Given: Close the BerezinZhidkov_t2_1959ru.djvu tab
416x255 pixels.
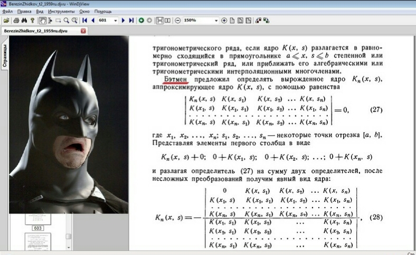Looking at the screenshot, I should (x=83, y=31).
